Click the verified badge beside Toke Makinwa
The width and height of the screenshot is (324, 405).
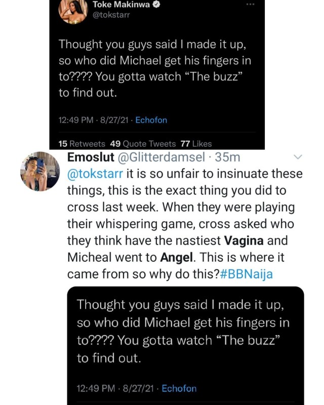tap(156, 5)
